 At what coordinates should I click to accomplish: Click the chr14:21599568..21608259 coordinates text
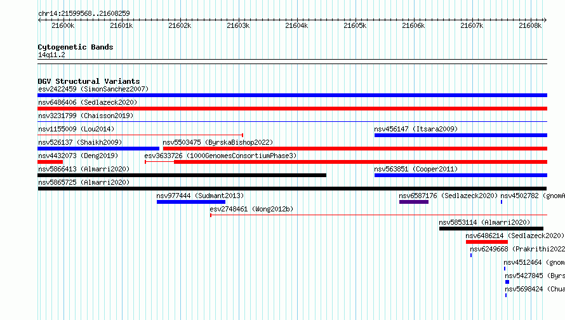point(84,13)
